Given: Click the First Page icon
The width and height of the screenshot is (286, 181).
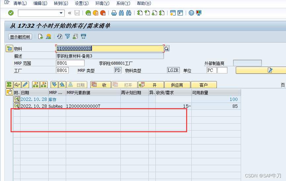Looking at the screenshot, I should click(140, 13).
